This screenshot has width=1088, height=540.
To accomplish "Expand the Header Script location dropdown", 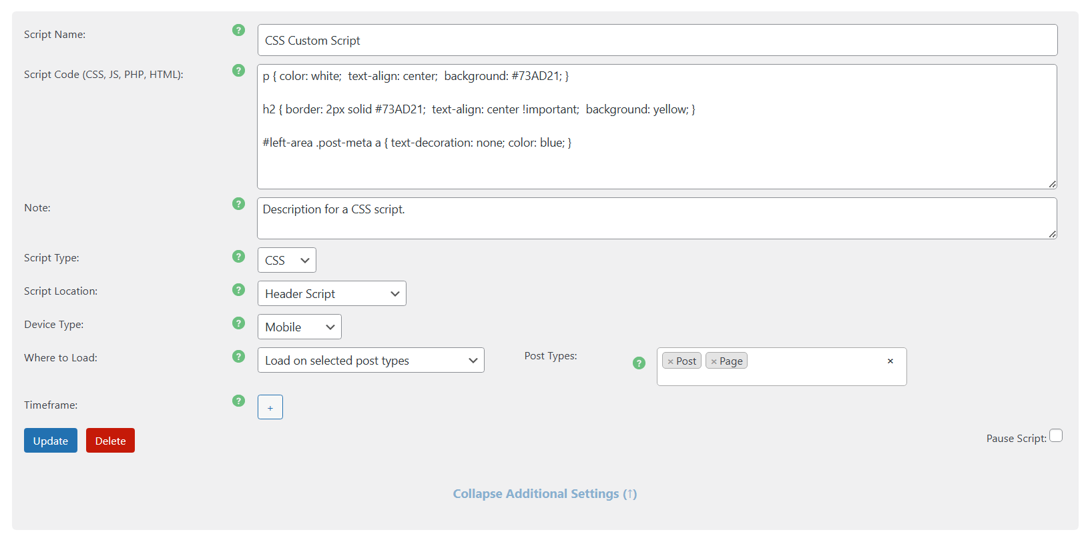I will tap(332, 293).
